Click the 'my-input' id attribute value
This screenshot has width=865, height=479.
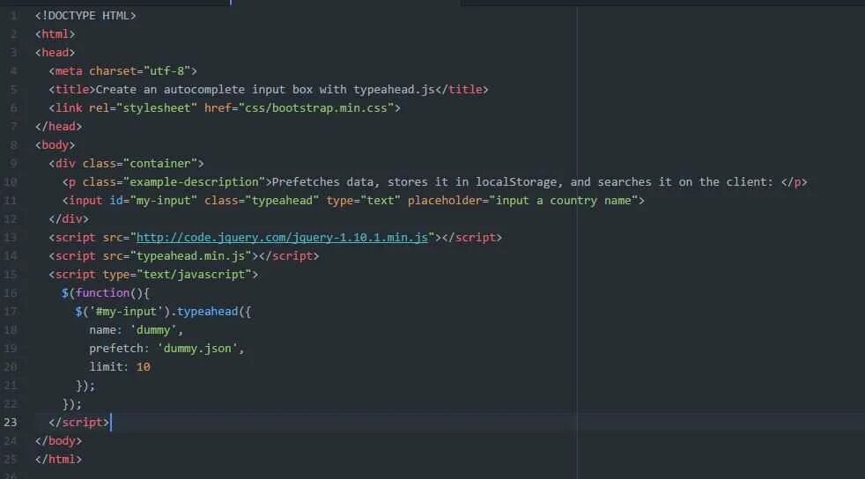pos(163,201)
